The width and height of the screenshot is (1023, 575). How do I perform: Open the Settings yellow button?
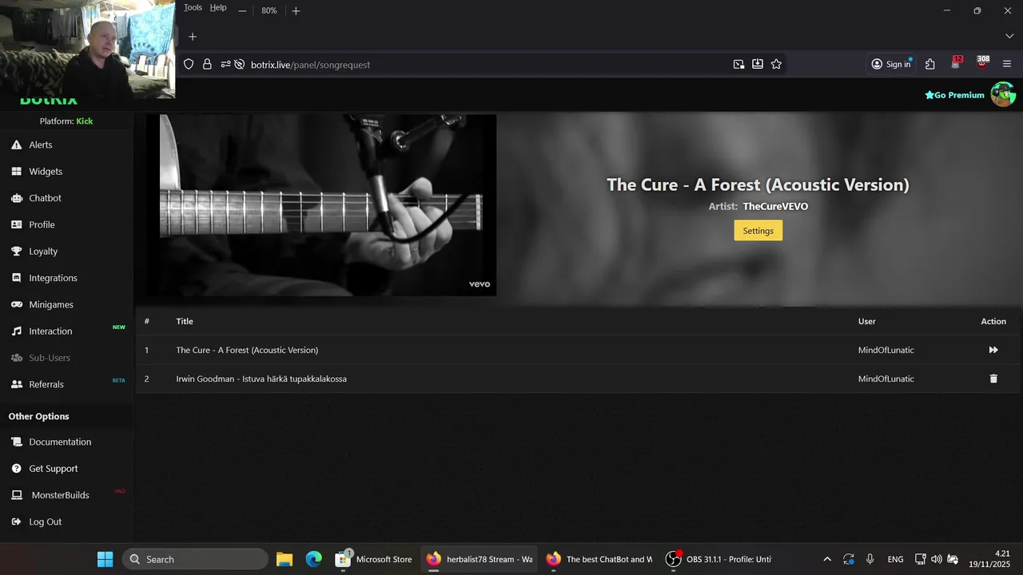[758, 231]
